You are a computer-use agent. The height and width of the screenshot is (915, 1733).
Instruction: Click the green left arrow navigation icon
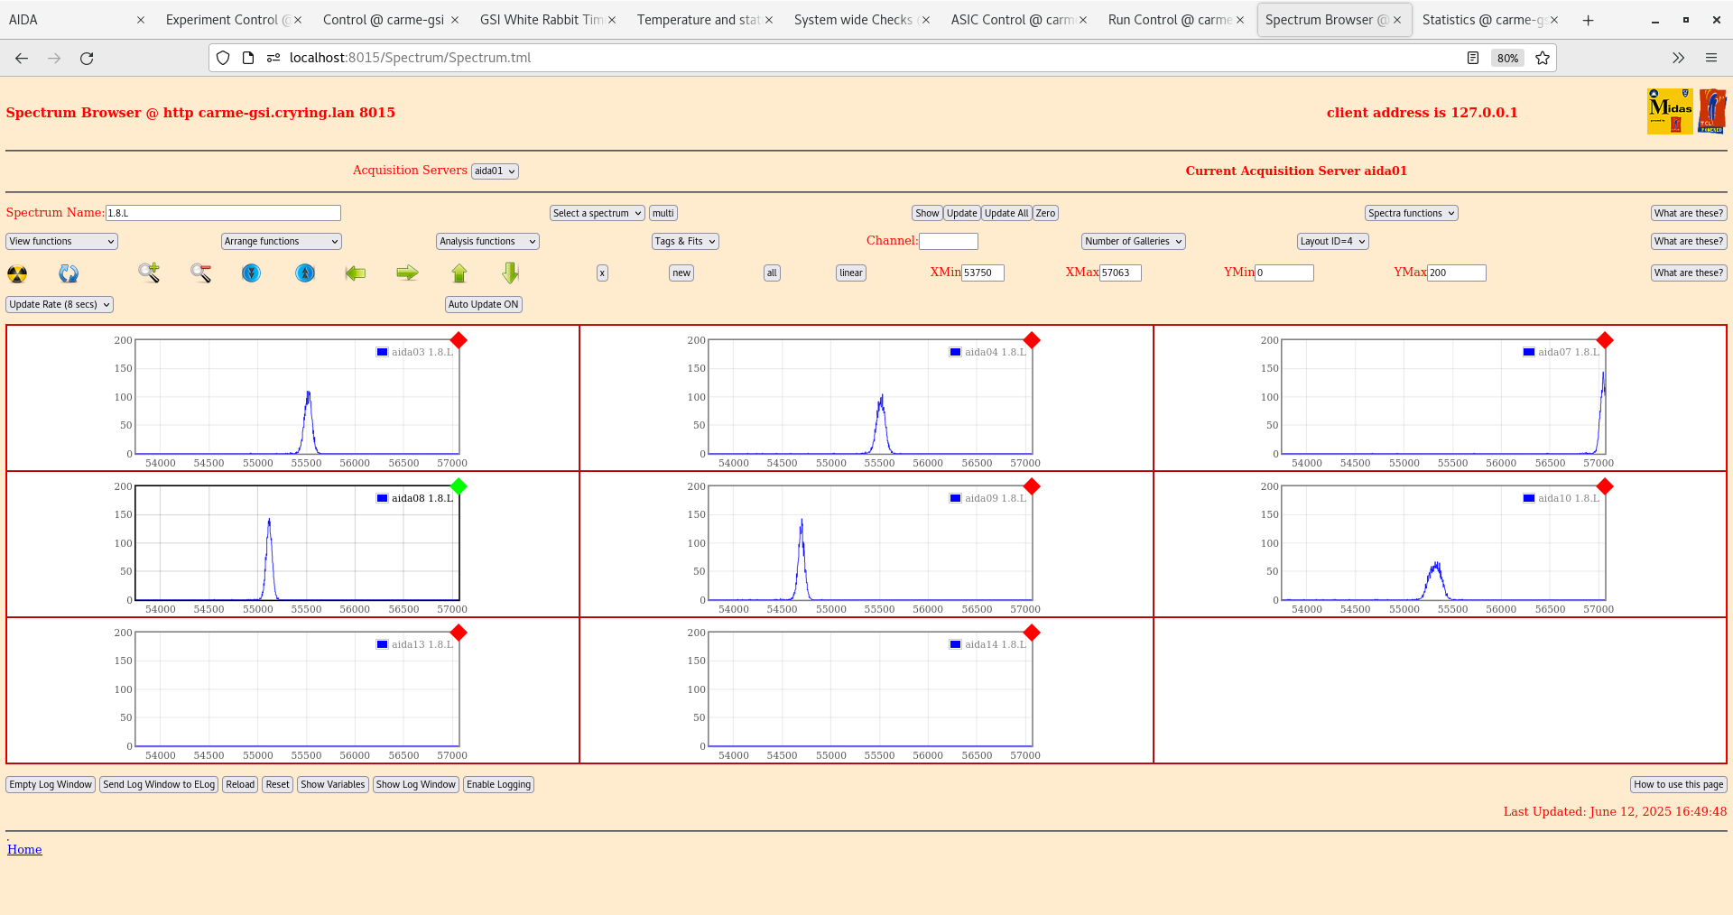(355, 273)
